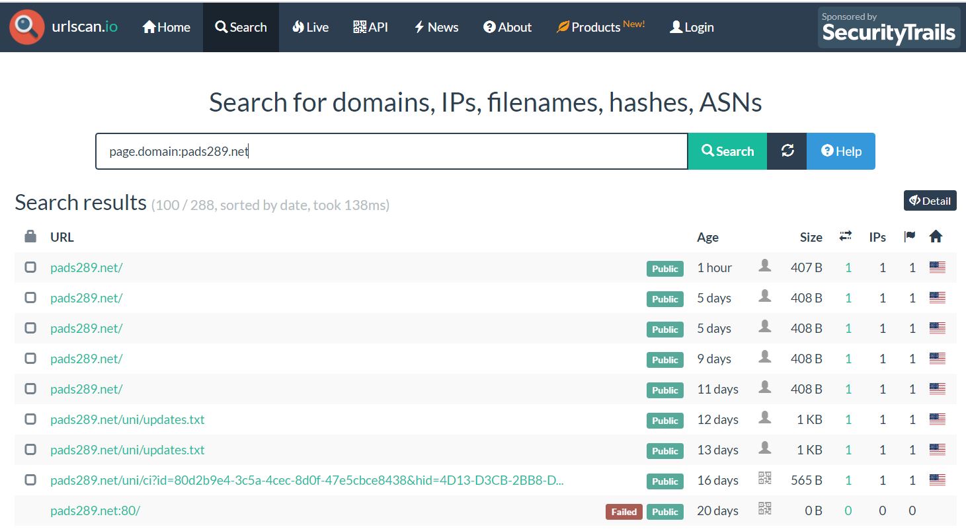Viewport: 966px width, 529px height.
Task: Click the QR code icon in 16 days row
Action: pos(765,479)
